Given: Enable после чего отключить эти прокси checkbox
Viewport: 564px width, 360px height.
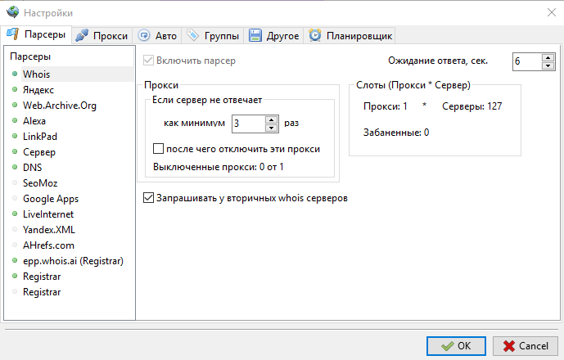Looking at the screenshot, I should [158, 149].
